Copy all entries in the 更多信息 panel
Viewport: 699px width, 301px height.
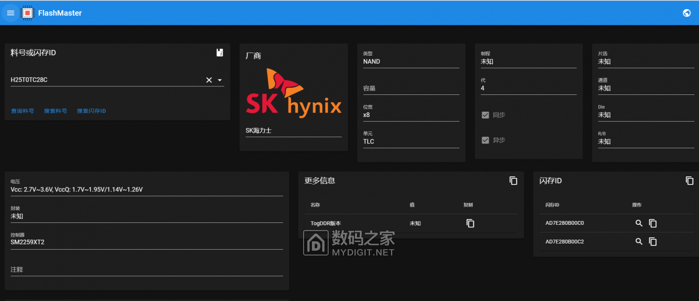click(513, 180)
